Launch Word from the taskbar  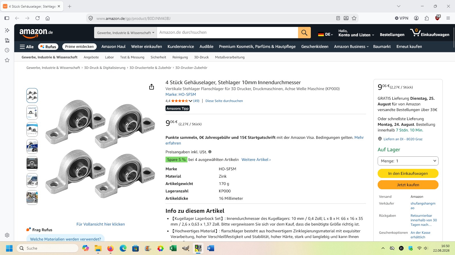tap(210, 248)
